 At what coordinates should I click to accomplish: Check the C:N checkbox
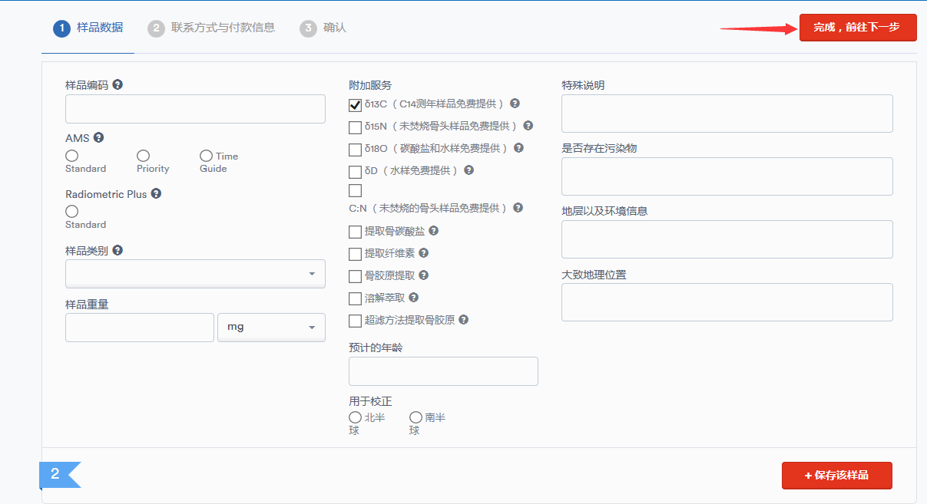tap(355, 190)
